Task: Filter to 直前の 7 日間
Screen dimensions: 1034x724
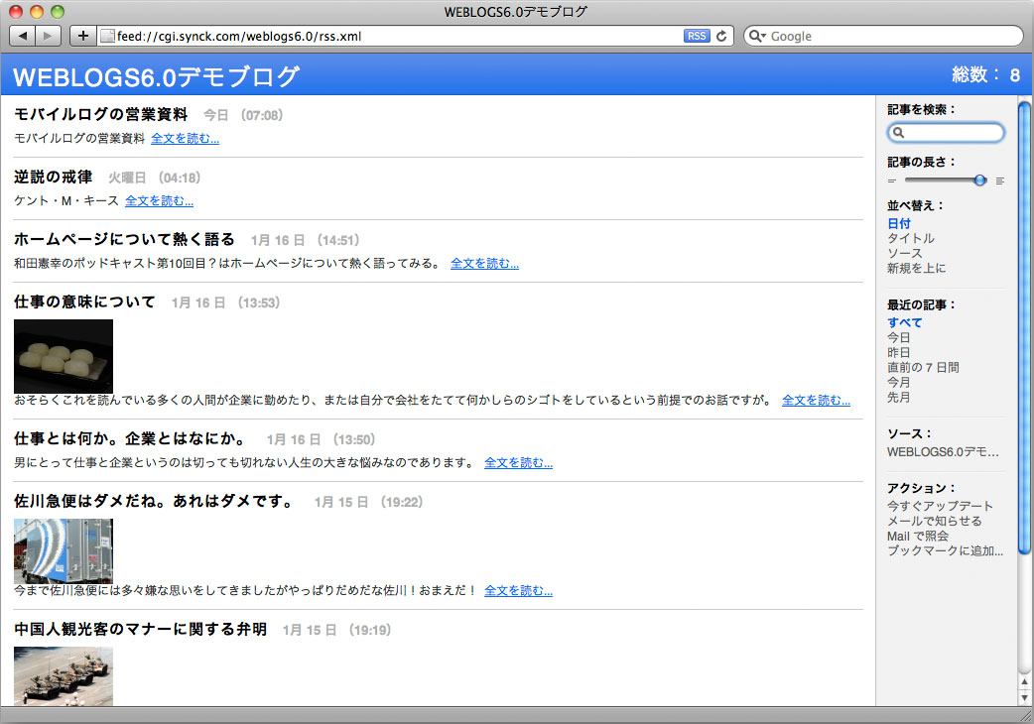Action: 923,368
